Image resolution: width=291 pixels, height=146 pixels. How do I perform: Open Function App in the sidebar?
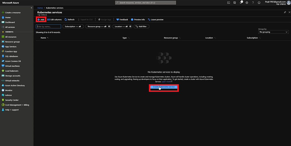(x=11, y=51)
